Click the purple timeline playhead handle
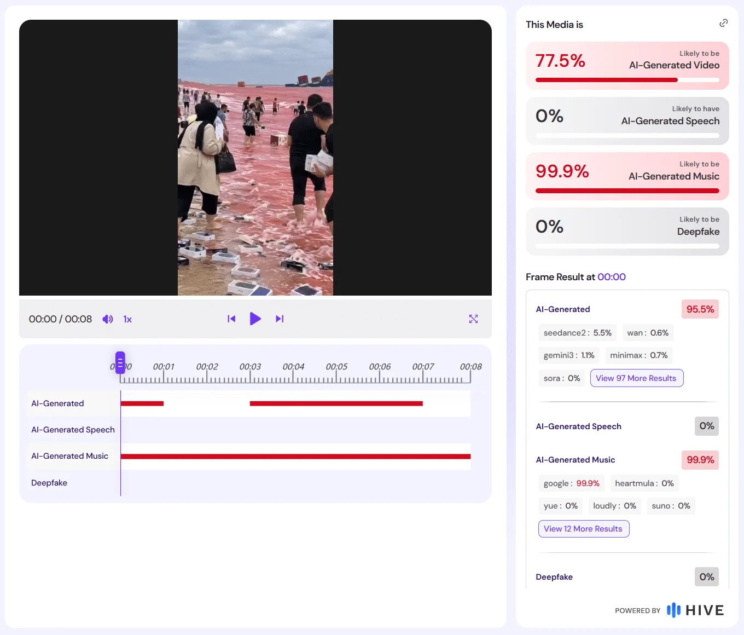The width and height of the screenshot is (744, 635). (x=120, y=362)
